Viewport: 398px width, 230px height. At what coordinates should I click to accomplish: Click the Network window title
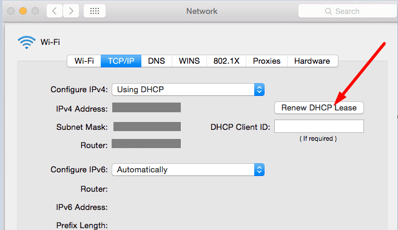pos(202,11)
